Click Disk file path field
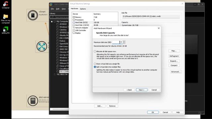 click(x=151, y=16)
